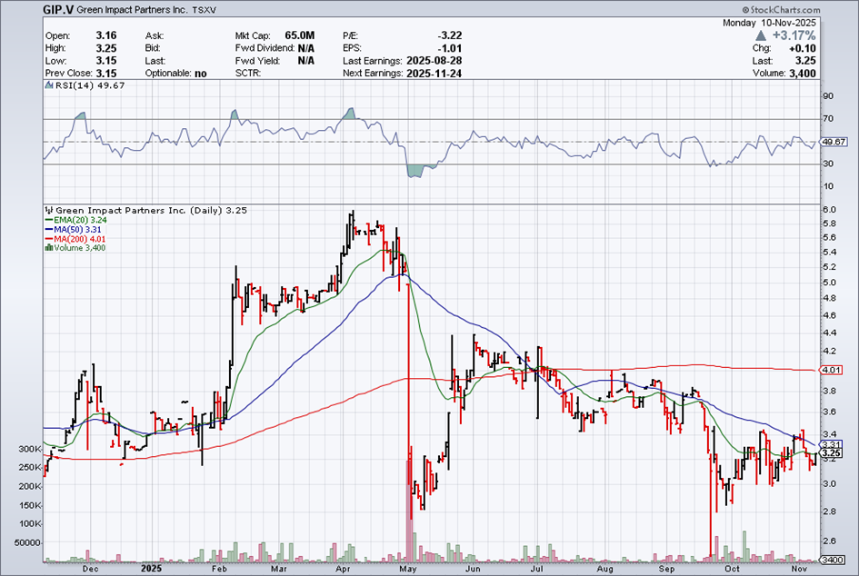Click the RSI 70 axis level
Viewport: 859px width, 576px height.
tap(828, 119)
